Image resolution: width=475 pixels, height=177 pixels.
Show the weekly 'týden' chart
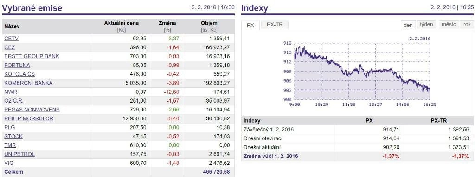[x=426, y=25]
